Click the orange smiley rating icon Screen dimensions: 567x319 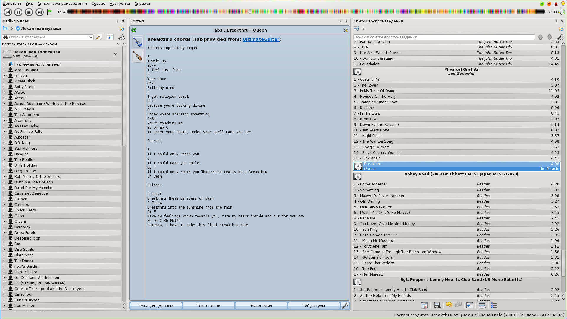(x=549, y=4)
